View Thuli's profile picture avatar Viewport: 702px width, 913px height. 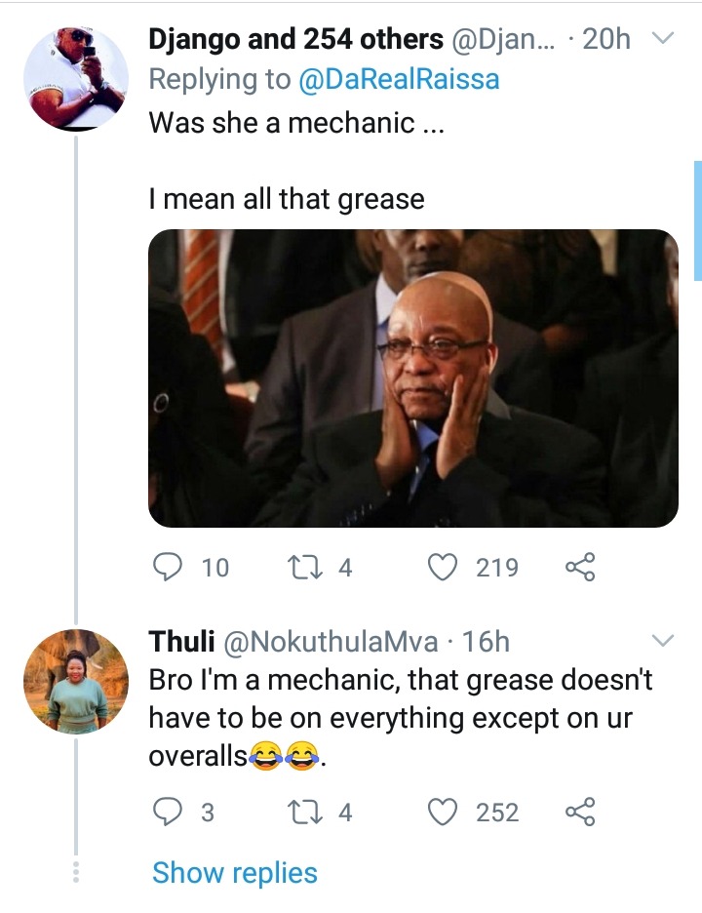[x=76, y=681]
